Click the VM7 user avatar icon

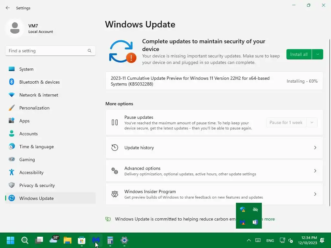click(15, 28)
